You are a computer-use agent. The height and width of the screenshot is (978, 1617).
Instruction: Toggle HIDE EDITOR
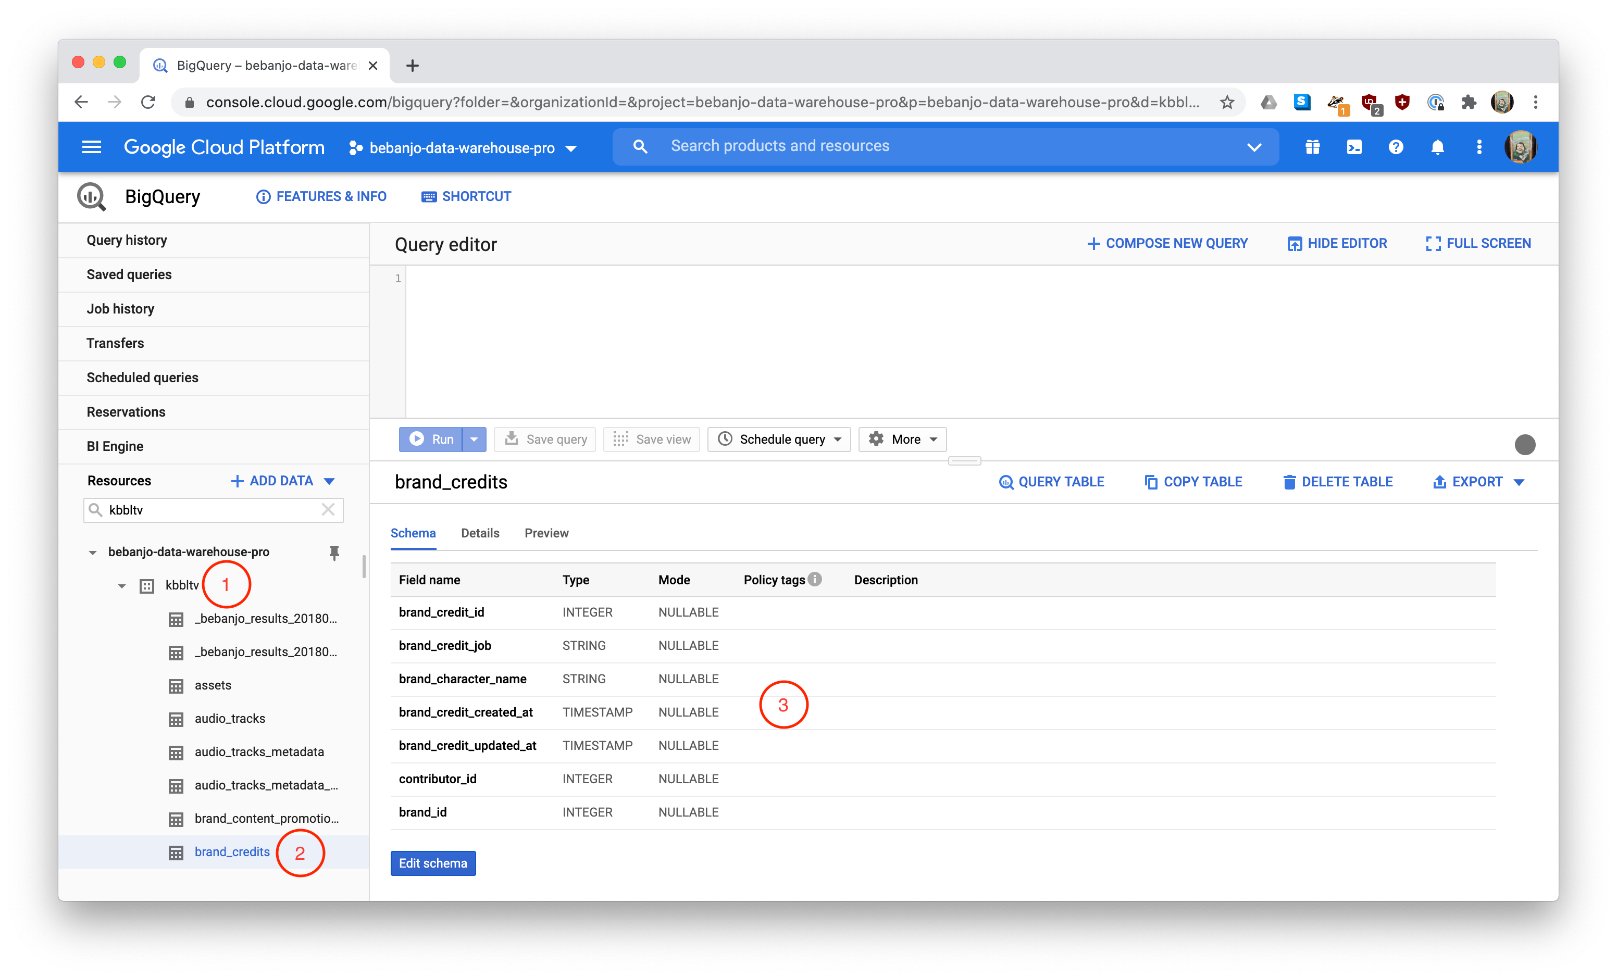[1337, 243]
